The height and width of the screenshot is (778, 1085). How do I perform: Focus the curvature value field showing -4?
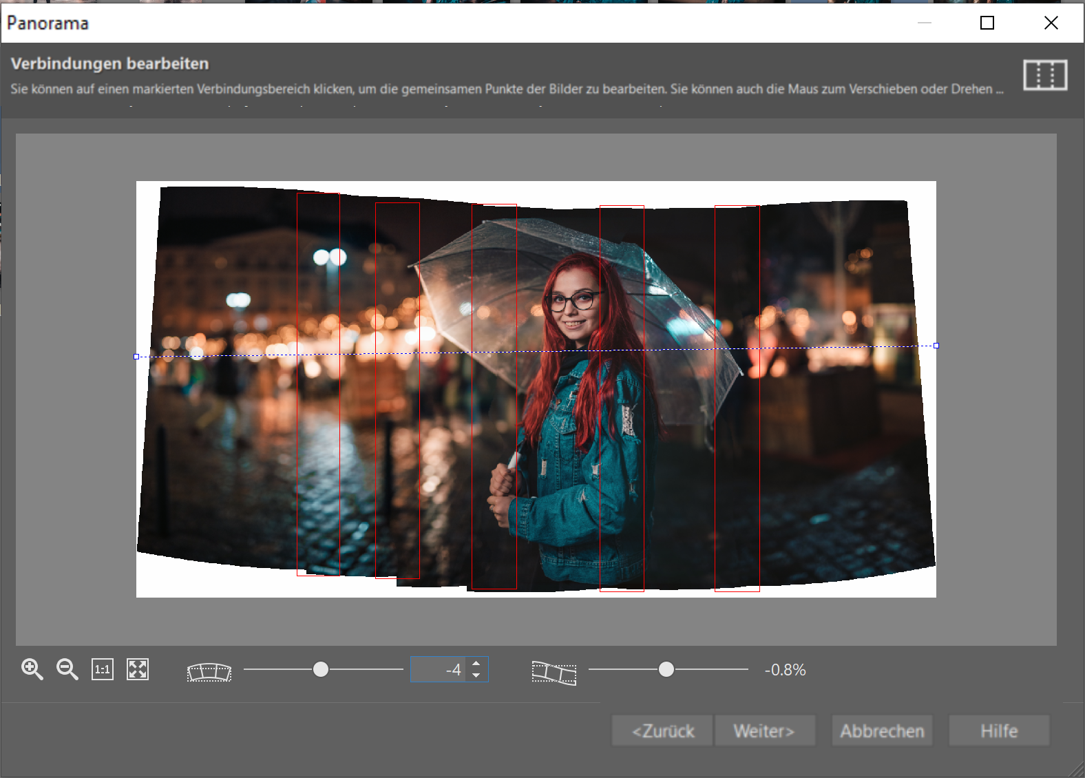[x=438, y=669]
